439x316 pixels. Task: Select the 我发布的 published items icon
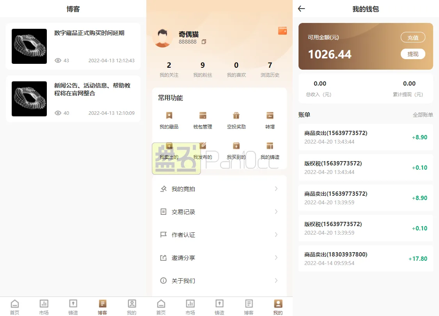202,146
